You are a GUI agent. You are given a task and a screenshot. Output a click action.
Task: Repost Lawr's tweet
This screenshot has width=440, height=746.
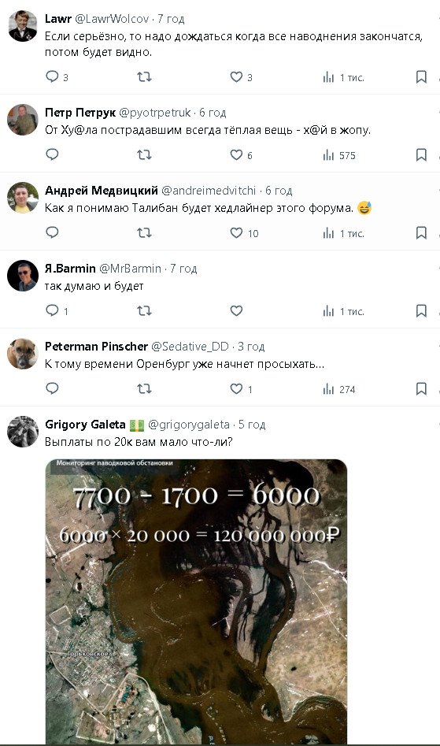(144, 76)
